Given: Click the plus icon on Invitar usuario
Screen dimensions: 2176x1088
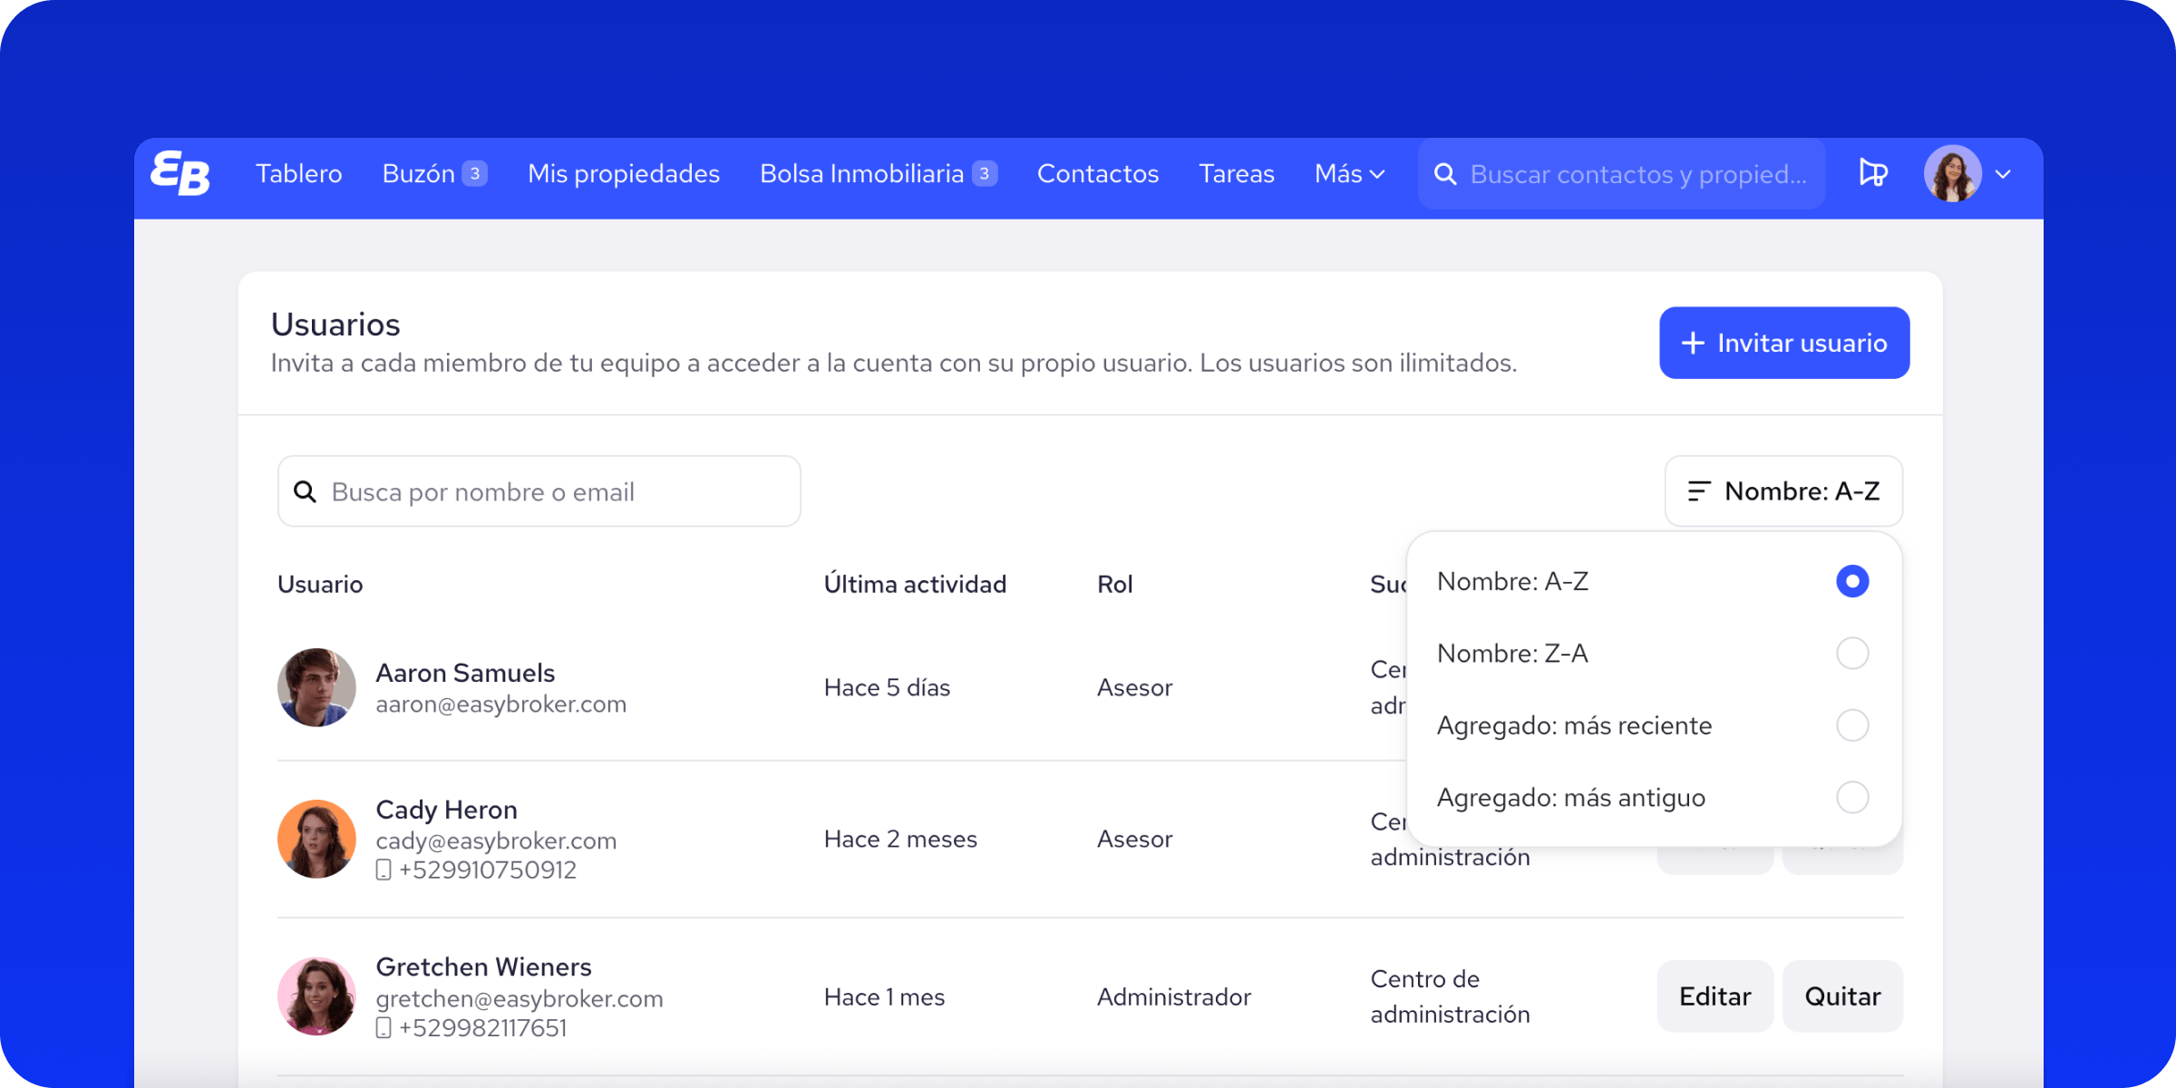Looking at the screenshot, I should (1693, 343).
